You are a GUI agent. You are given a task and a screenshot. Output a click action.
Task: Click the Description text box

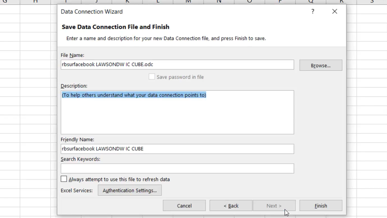tap(177, 112)
